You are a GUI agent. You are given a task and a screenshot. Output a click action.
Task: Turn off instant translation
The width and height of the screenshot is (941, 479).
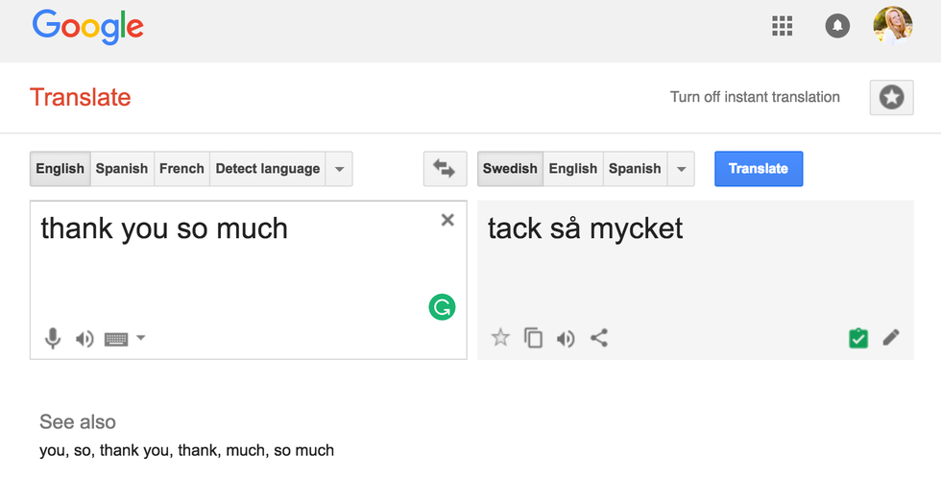coord(755,97)
